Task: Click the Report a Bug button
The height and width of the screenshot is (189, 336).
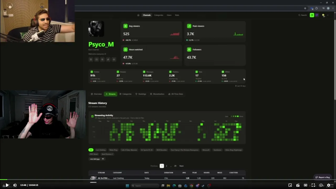Action: 323,177
